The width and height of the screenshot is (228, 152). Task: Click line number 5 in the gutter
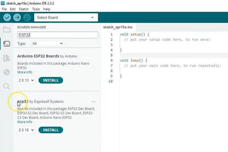(111, 55)
